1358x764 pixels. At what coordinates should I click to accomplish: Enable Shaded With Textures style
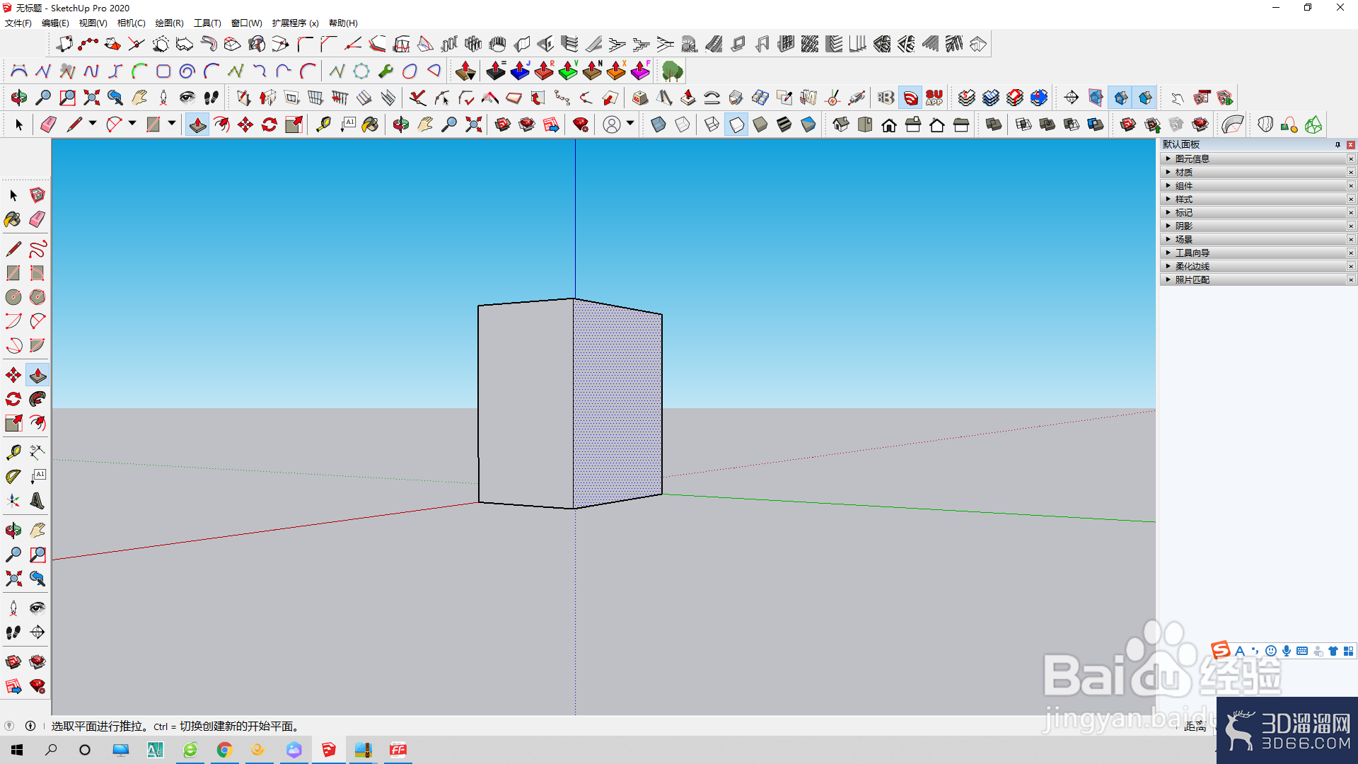pos(784,125)
